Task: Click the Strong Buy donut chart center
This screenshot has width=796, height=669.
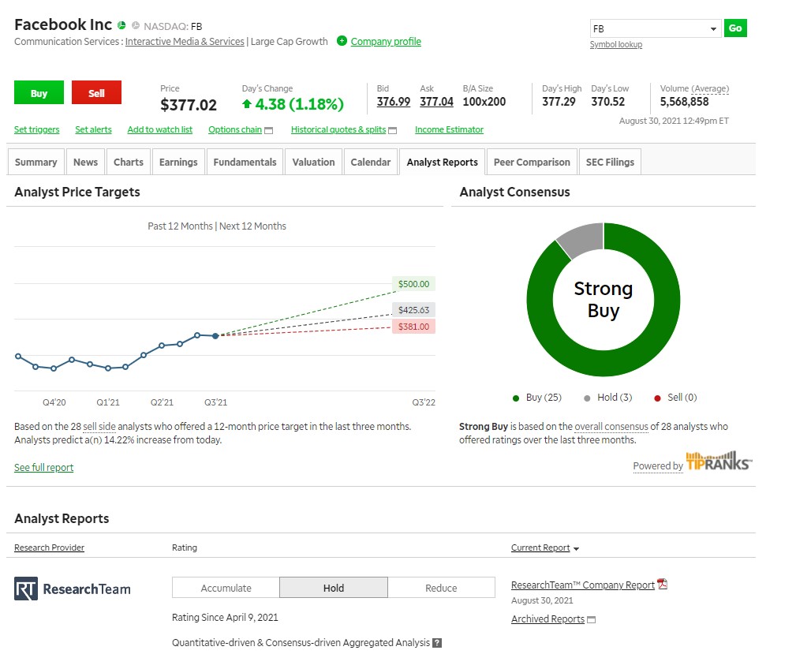Action: pyautogui.click(x=603, y=300)
